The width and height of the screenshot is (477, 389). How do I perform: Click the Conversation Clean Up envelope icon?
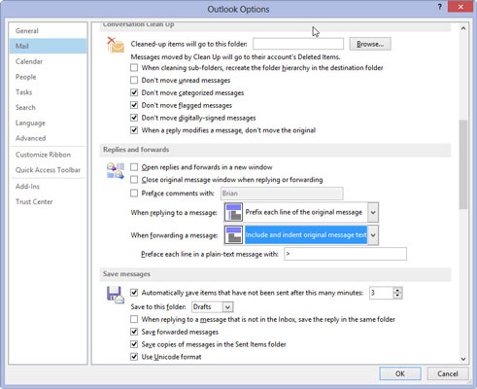[116, 45]
